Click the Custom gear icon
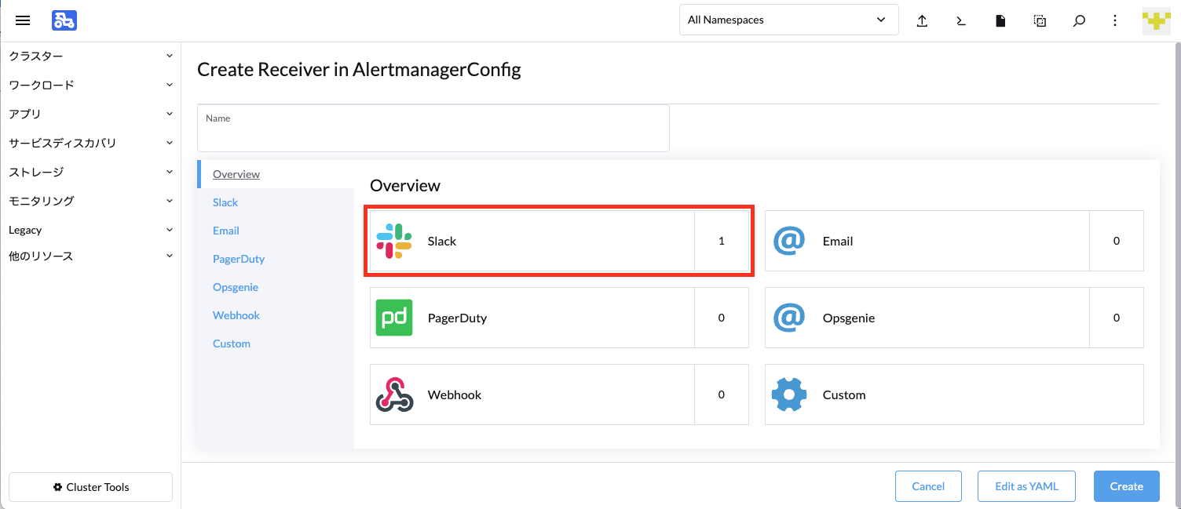 [789, 394]
